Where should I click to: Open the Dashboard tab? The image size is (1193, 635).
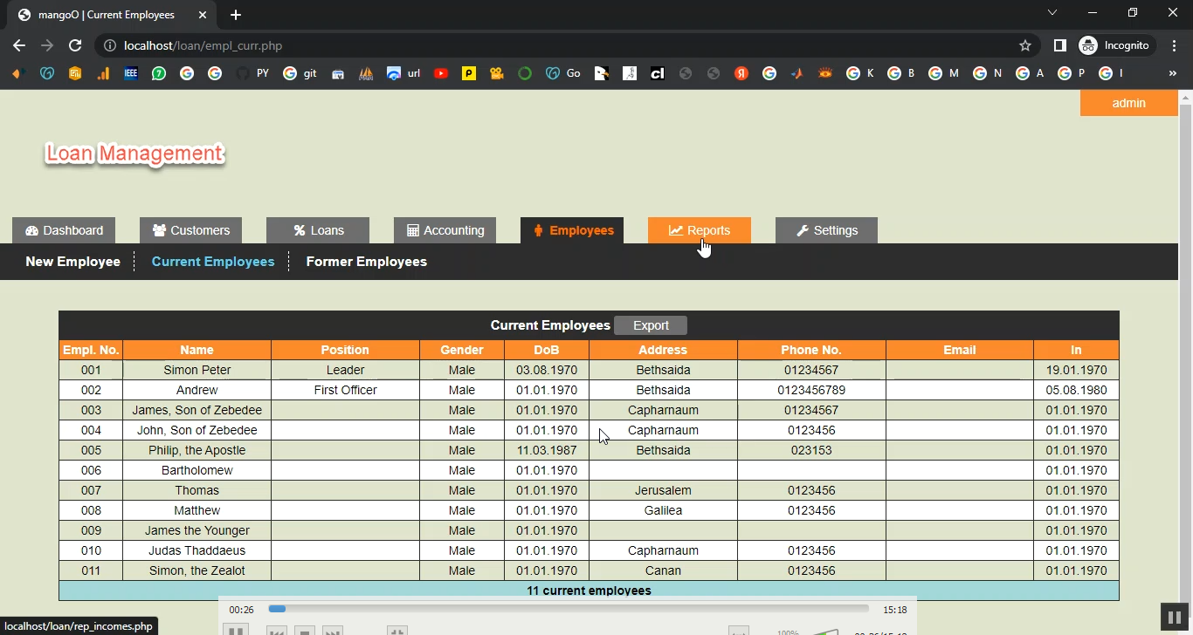coord(64,230)
